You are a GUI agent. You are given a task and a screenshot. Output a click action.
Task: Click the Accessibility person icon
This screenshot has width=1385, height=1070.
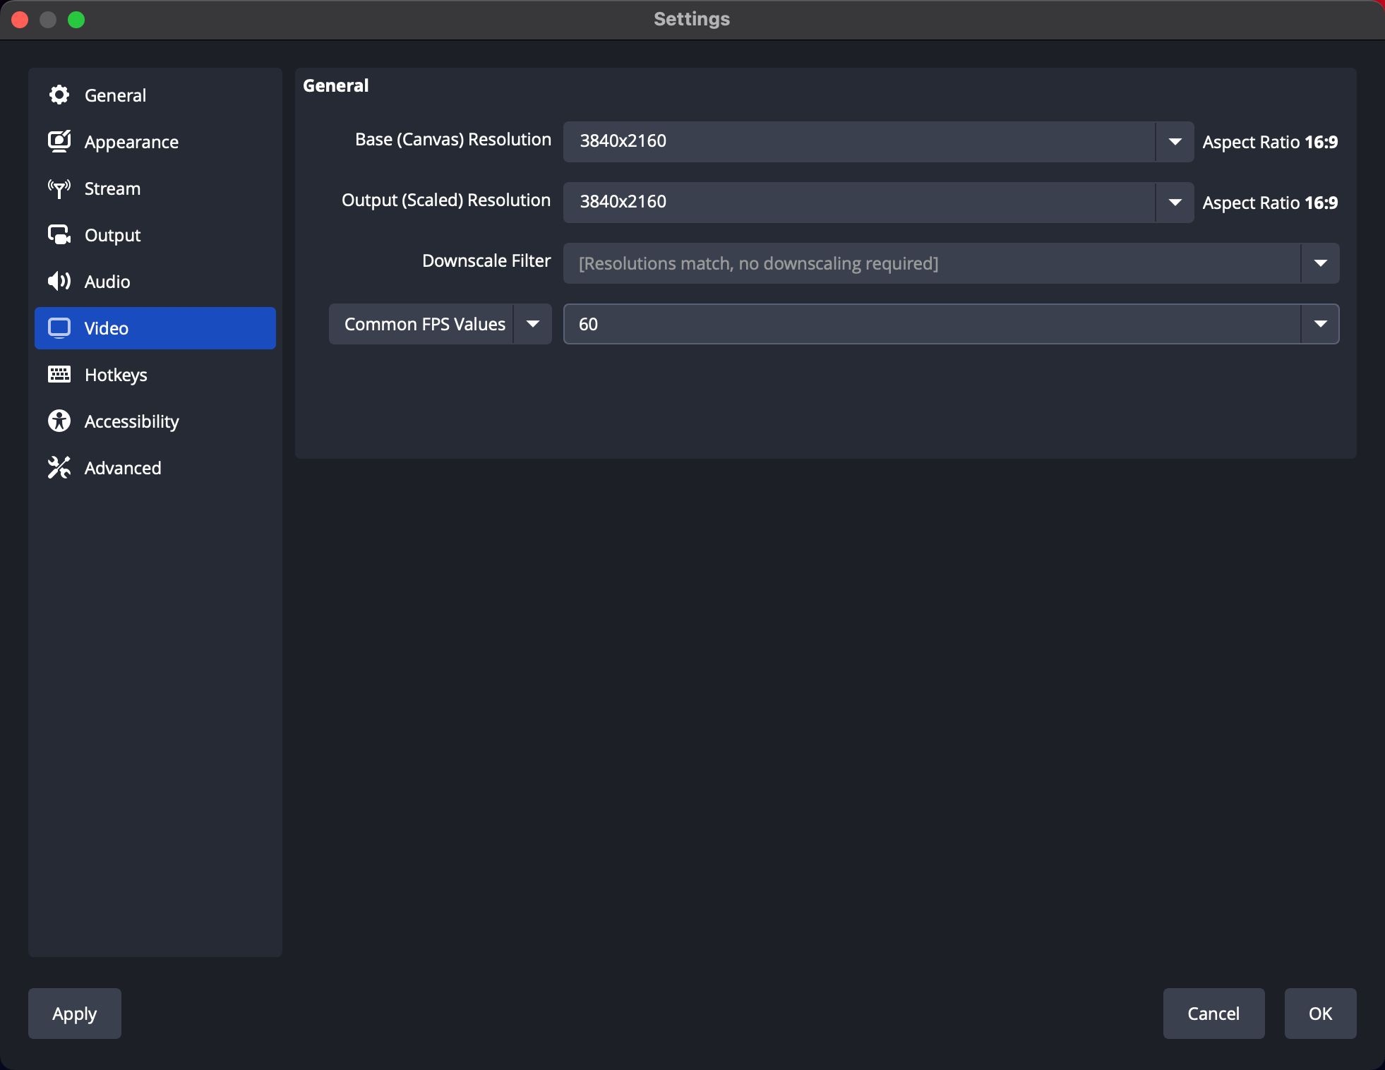pos(59,421)
